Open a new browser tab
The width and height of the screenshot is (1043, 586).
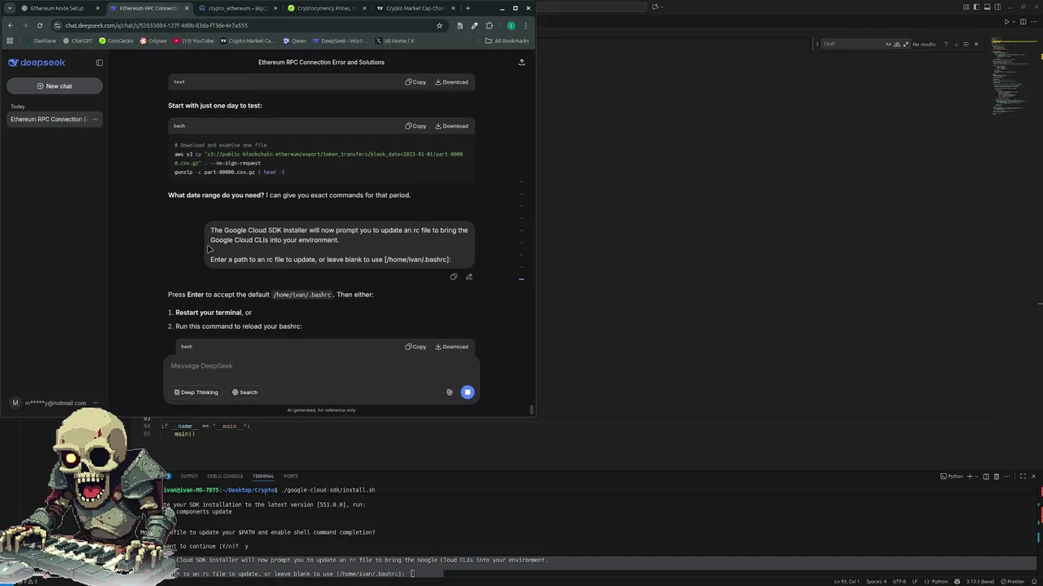click(x=468, y=8)
